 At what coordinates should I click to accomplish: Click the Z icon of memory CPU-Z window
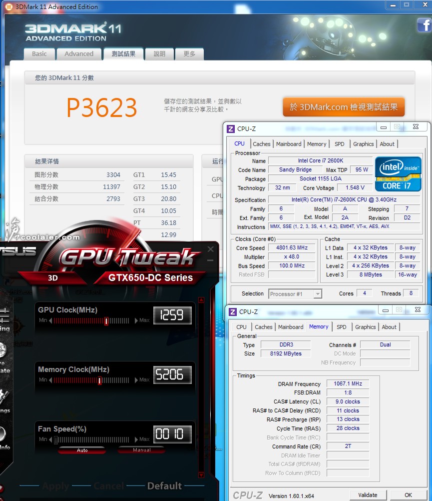point(233,312)
